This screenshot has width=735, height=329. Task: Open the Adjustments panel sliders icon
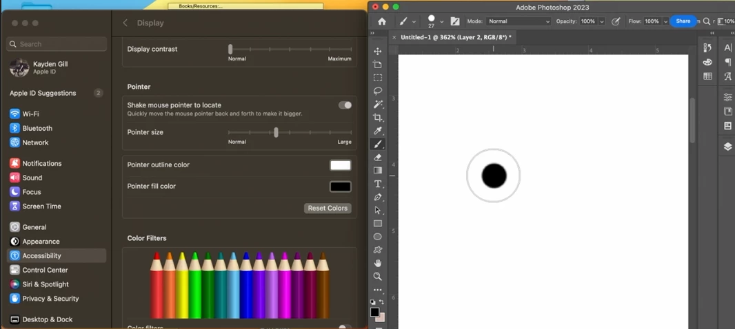tap(727, 97)
